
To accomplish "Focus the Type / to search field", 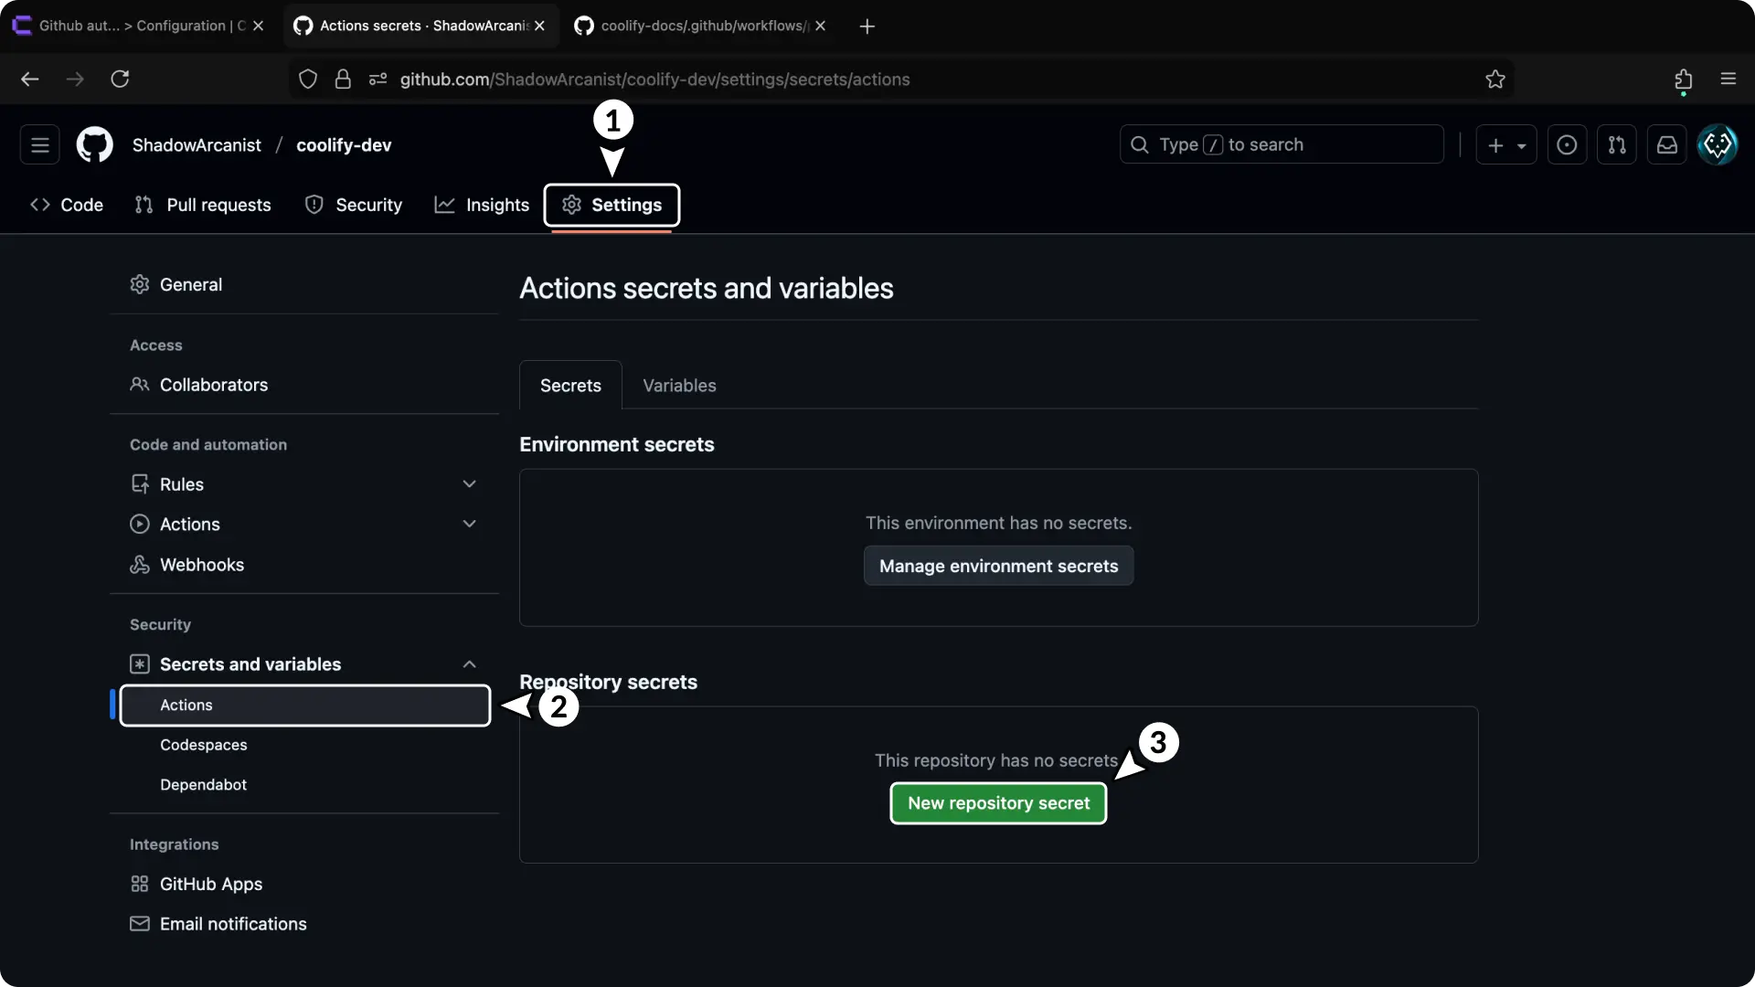I will pos(1281,144).
